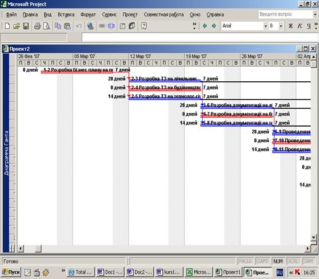Toggle Italic (К) formatting
319x279 pixels.
pos(300,26)
